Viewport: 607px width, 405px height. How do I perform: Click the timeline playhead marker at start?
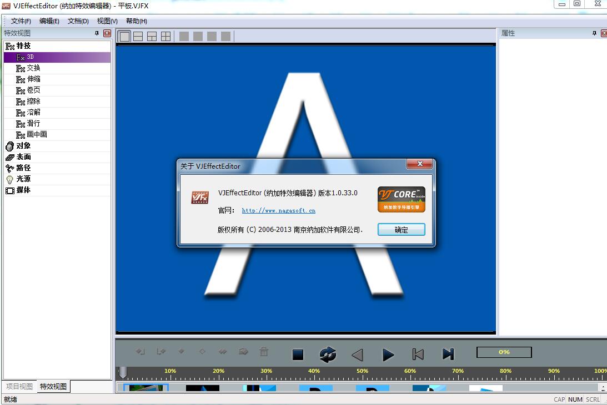click(x=123, y=372)
